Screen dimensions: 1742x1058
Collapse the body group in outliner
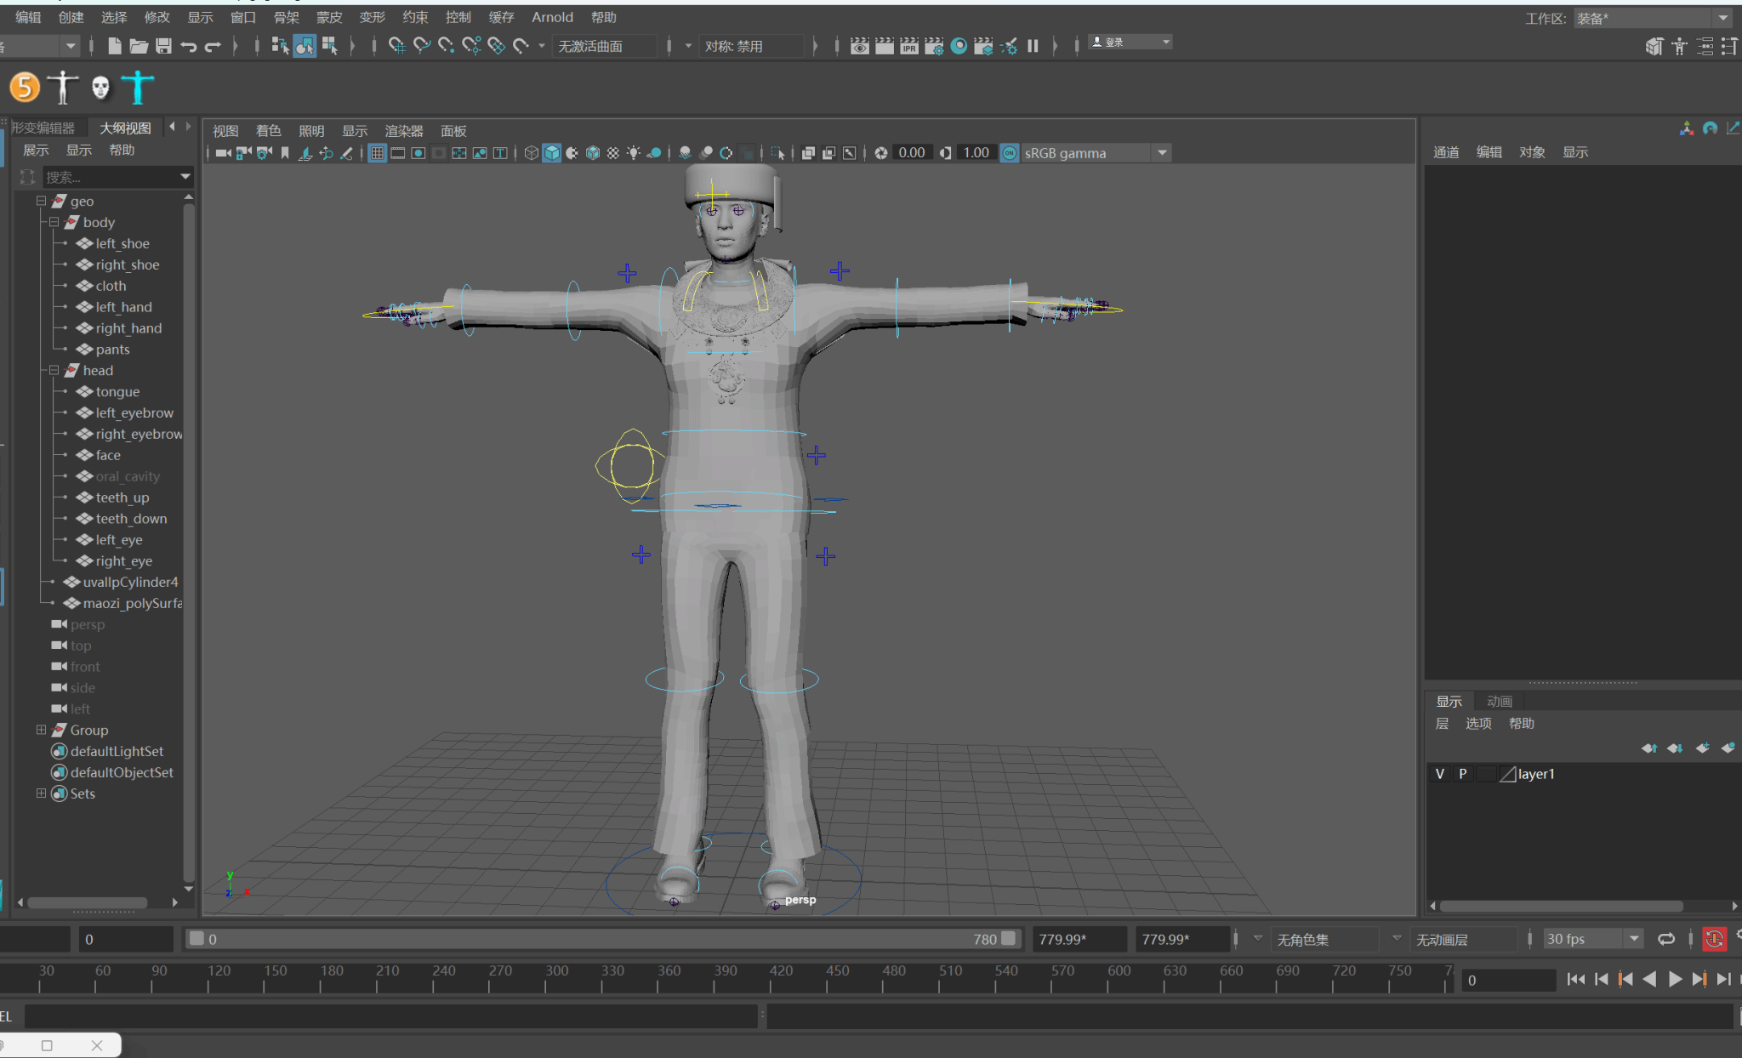coord(54,222)
